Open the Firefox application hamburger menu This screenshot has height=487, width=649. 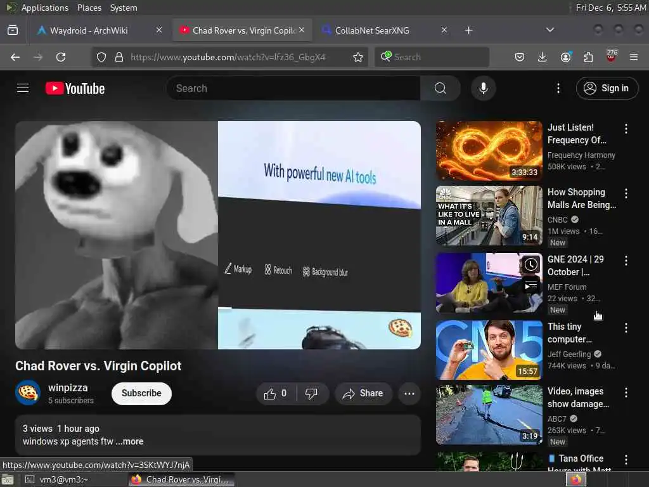pyautogui.click(x=634, y=57)
